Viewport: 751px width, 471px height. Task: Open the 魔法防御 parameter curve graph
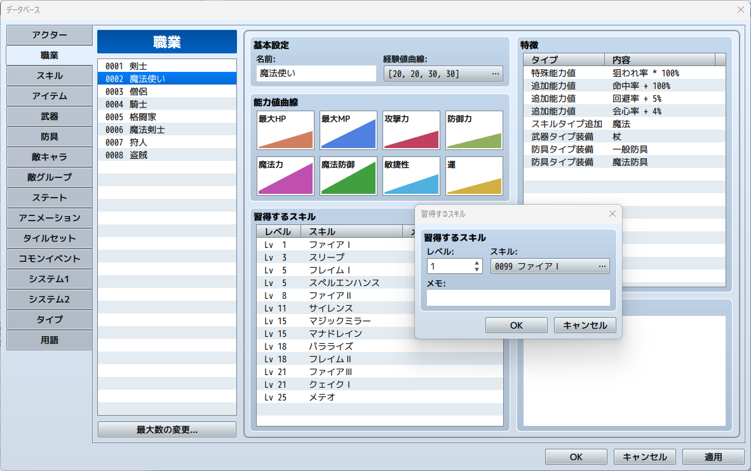tap(348, 175)
